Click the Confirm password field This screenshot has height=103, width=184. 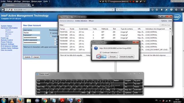click(x=32, y=43)
